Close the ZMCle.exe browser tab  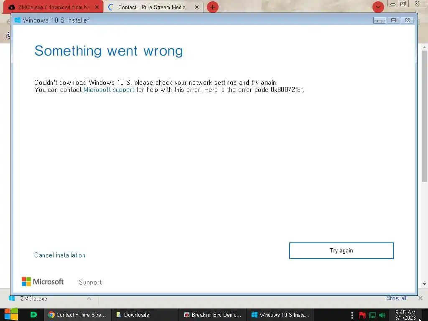(97, 8)
